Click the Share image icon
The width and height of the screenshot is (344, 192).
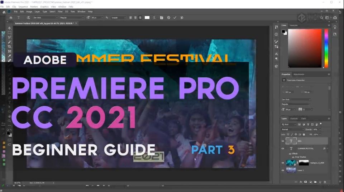335,18
